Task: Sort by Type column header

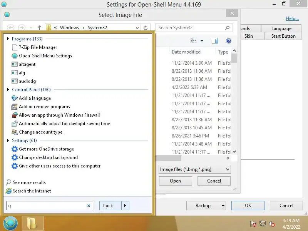Action: [223, 52]
